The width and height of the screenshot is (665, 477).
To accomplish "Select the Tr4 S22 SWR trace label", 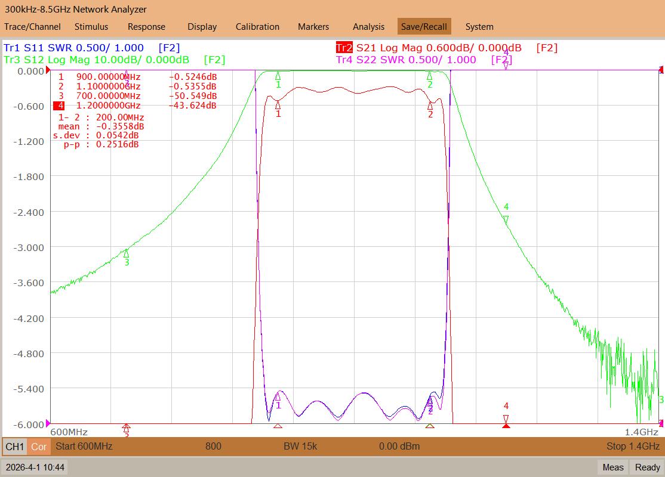I will click(x=424, y=60).
